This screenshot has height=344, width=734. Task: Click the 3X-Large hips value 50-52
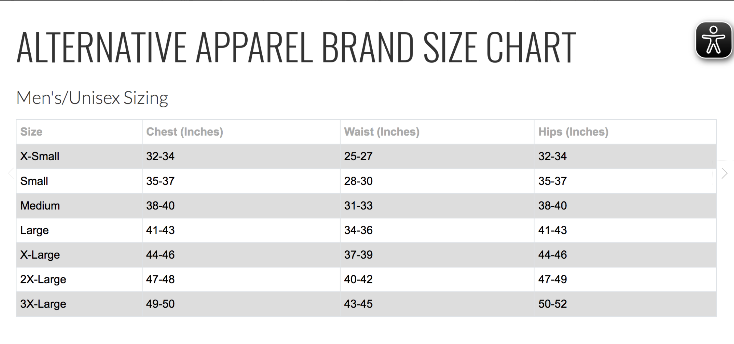[552, 304]
